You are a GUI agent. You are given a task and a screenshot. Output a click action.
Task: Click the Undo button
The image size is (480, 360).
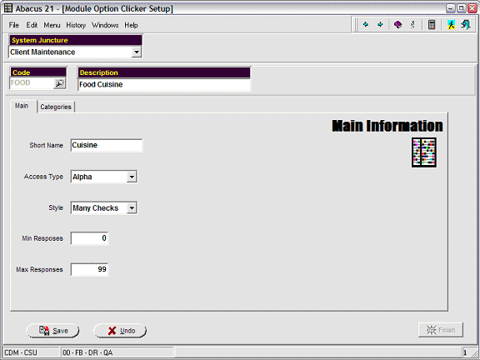(x=120, y=331)
